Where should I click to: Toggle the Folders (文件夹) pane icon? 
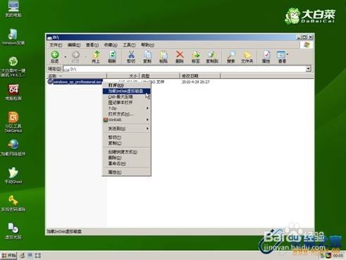(x=247, y=57)
